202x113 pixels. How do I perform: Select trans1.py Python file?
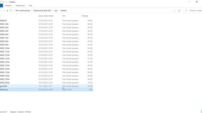click(4, 89)
